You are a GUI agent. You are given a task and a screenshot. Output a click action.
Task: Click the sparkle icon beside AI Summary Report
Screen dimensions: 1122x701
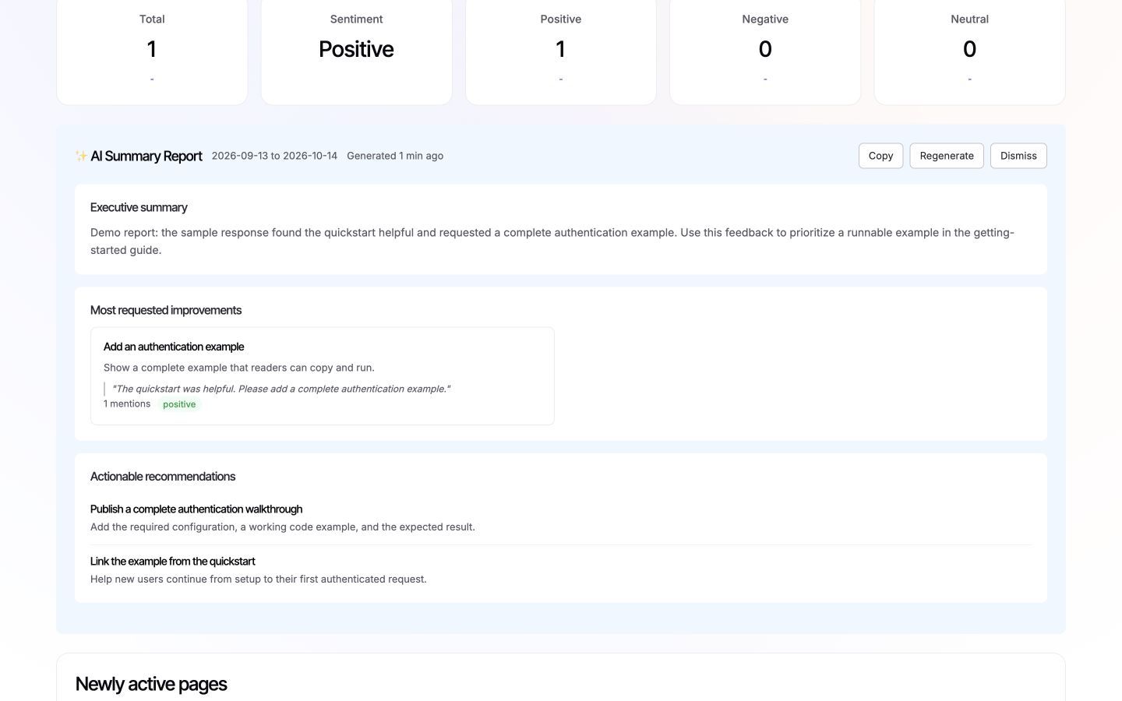pos(81,156)
